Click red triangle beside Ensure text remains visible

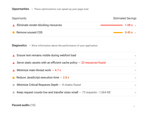14,56
